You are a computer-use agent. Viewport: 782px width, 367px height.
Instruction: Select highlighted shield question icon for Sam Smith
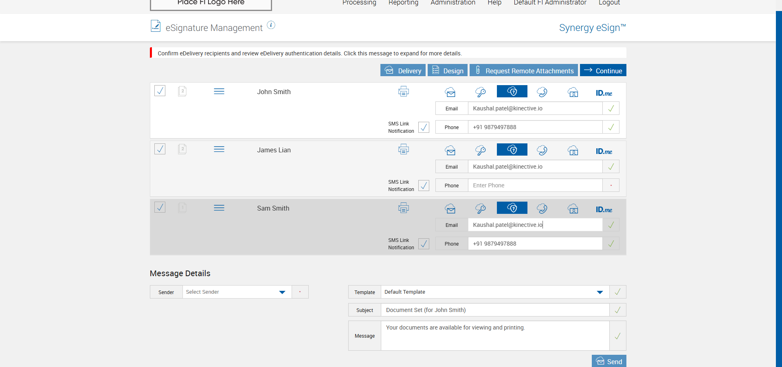click(x=512, y=208)
